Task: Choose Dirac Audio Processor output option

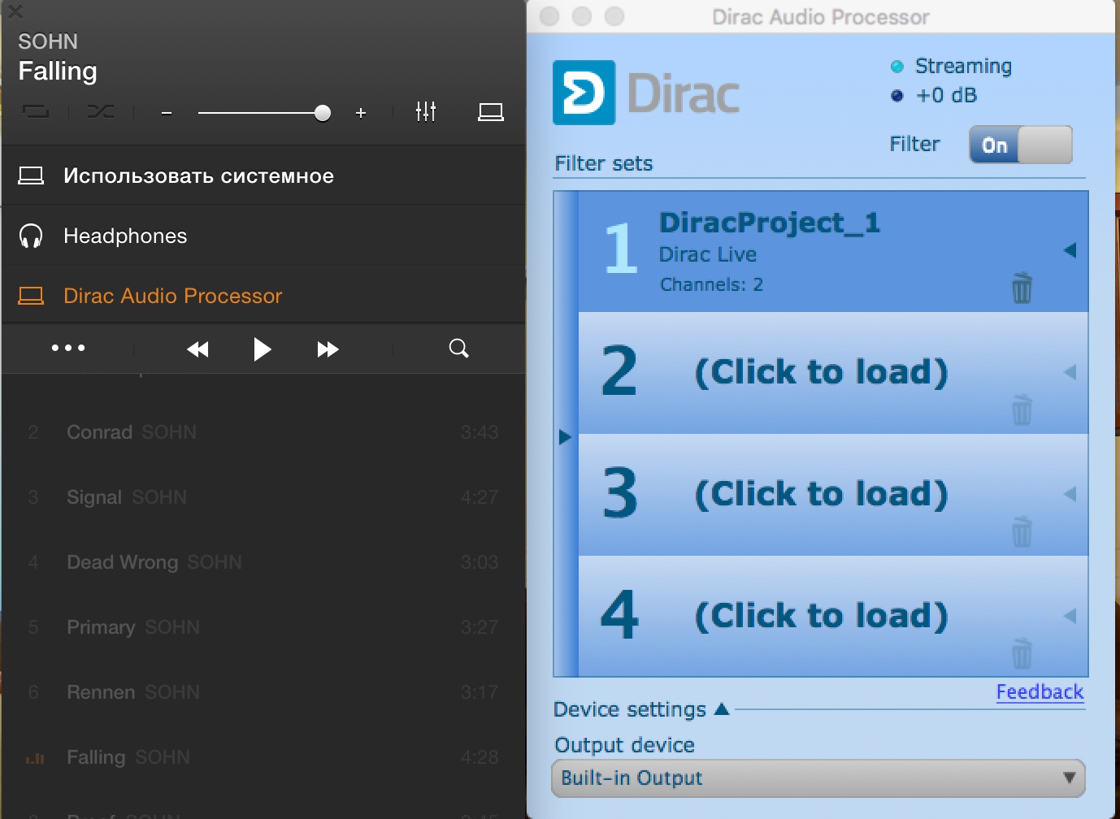Action: tap(172, 296)
